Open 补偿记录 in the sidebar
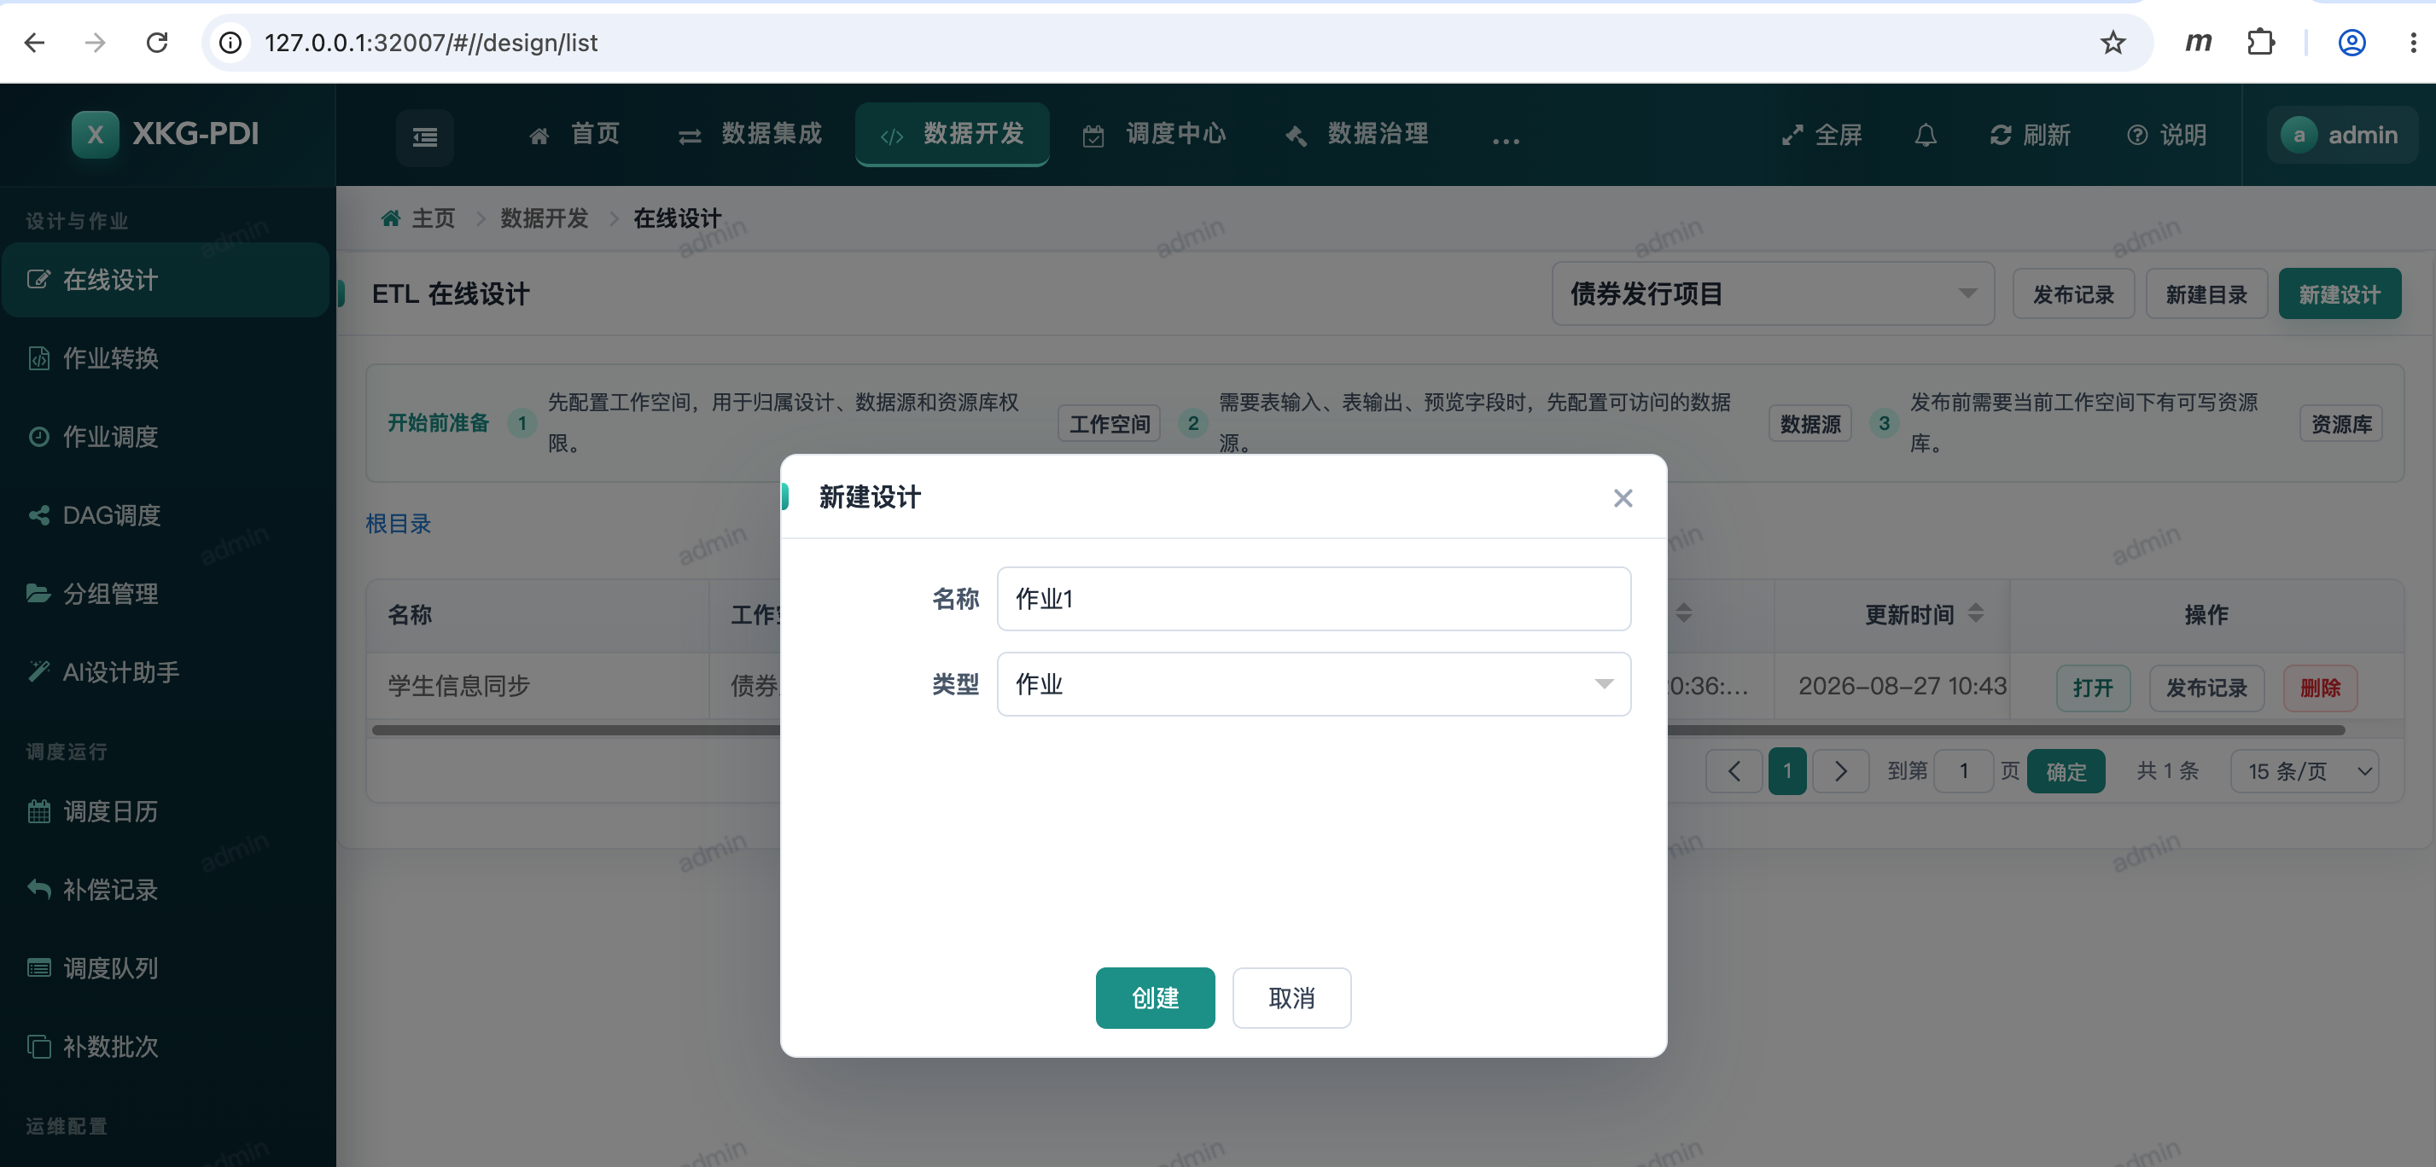Image resolution: width=2436 pixels, height=1167 pixels. 166,889
